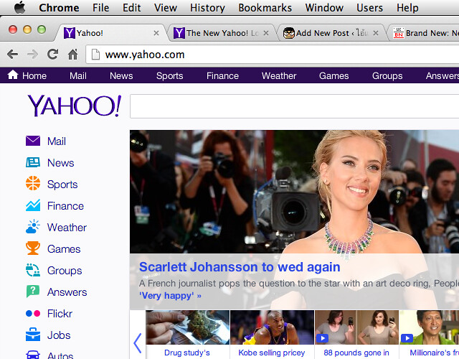Viewport: 459px width, 359px height.
Task: Show previous stories with left chevron
Action: tap(137, 343)
